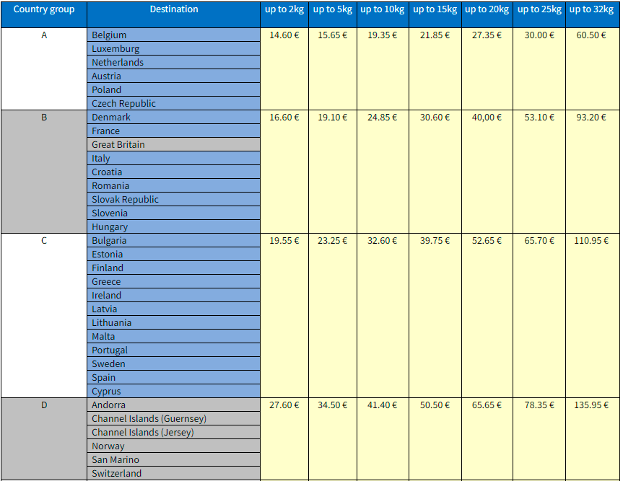Select the 'up to 32kg' column header
The width and height of the screenshot is (623, 481).
point(591,9)
